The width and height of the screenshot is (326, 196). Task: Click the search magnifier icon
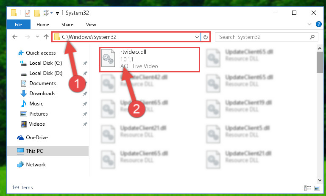click(312, 37)
